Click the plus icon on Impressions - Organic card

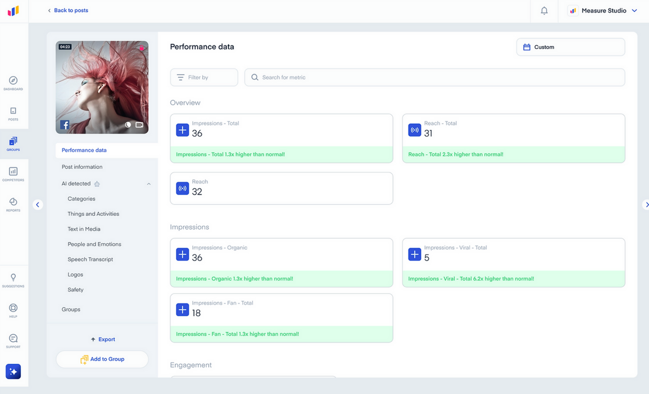(x=183, y=254)
